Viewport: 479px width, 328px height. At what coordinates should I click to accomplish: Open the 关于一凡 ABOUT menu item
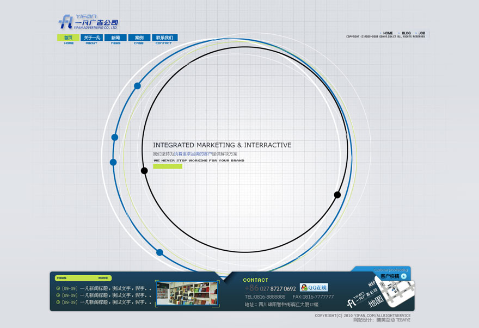pos(91,38)
